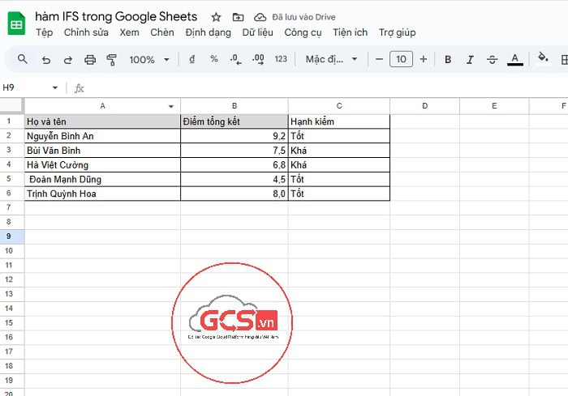Toggle italic formatting

pos(470,59)
